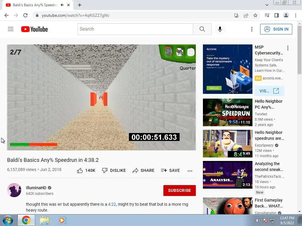302x226 pixels.
Task: Open Acronis ad thumbnail
Action: pyautogui.click(x=227, y=69)
